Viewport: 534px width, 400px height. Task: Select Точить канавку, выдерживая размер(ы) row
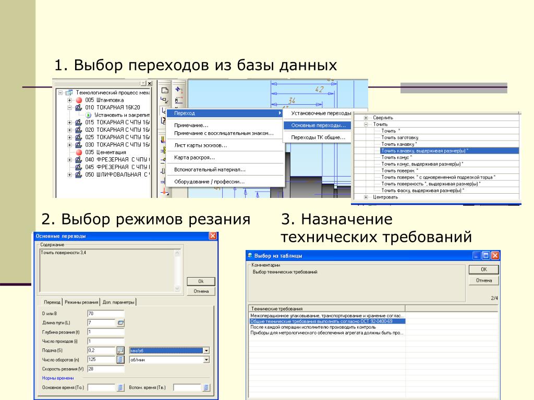450,151
